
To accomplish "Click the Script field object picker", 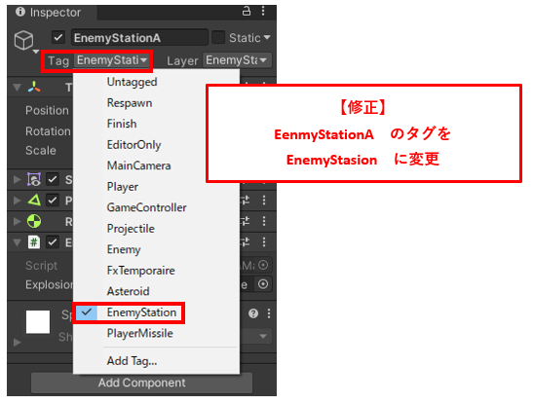I will coord(263,265).
